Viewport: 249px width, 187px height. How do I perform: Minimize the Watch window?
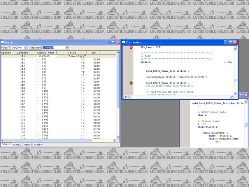[x=109, y=42]
